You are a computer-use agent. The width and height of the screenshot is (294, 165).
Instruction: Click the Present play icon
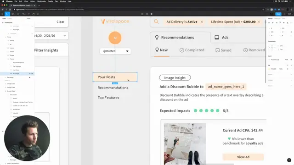click(284, 14)
